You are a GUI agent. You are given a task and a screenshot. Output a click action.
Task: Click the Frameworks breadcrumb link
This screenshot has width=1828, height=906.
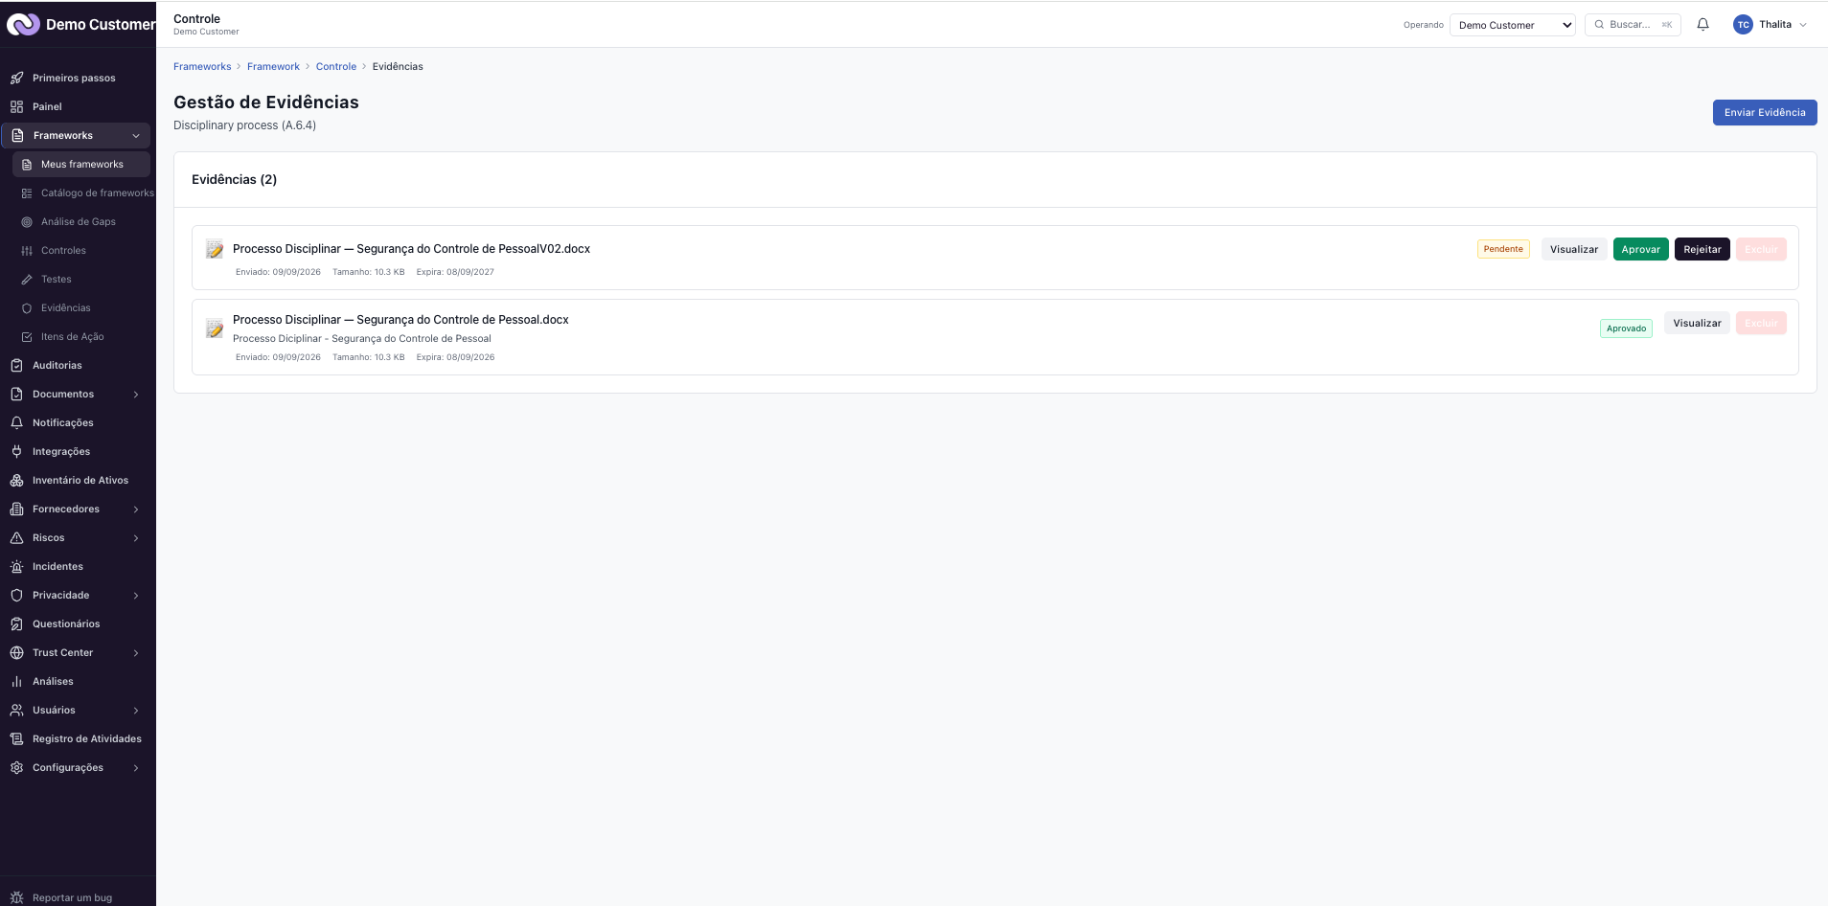[202, 66]
